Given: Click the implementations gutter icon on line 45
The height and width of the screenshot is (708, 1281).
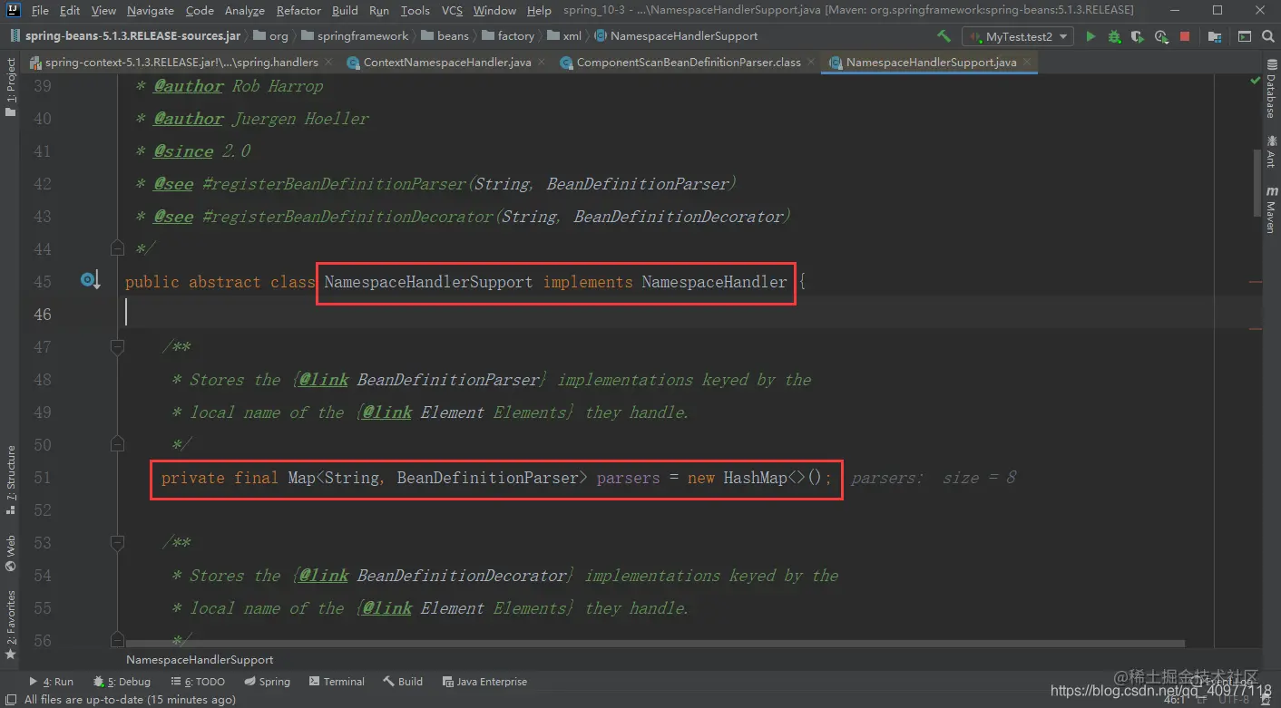Looking at the screenshot, I should [89, 281].
